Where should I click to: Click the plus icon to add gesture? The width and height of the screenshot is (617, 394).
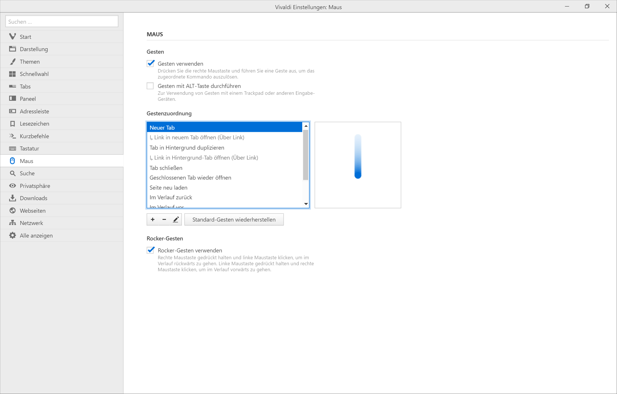point(153,220)
